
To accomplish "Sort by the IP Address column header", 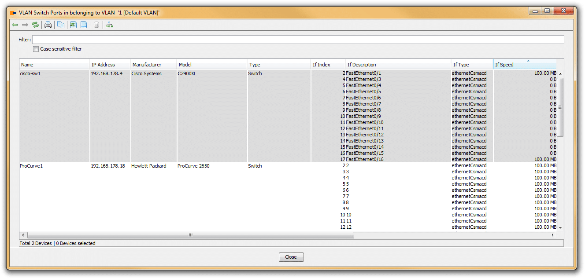I will (110, 65).
